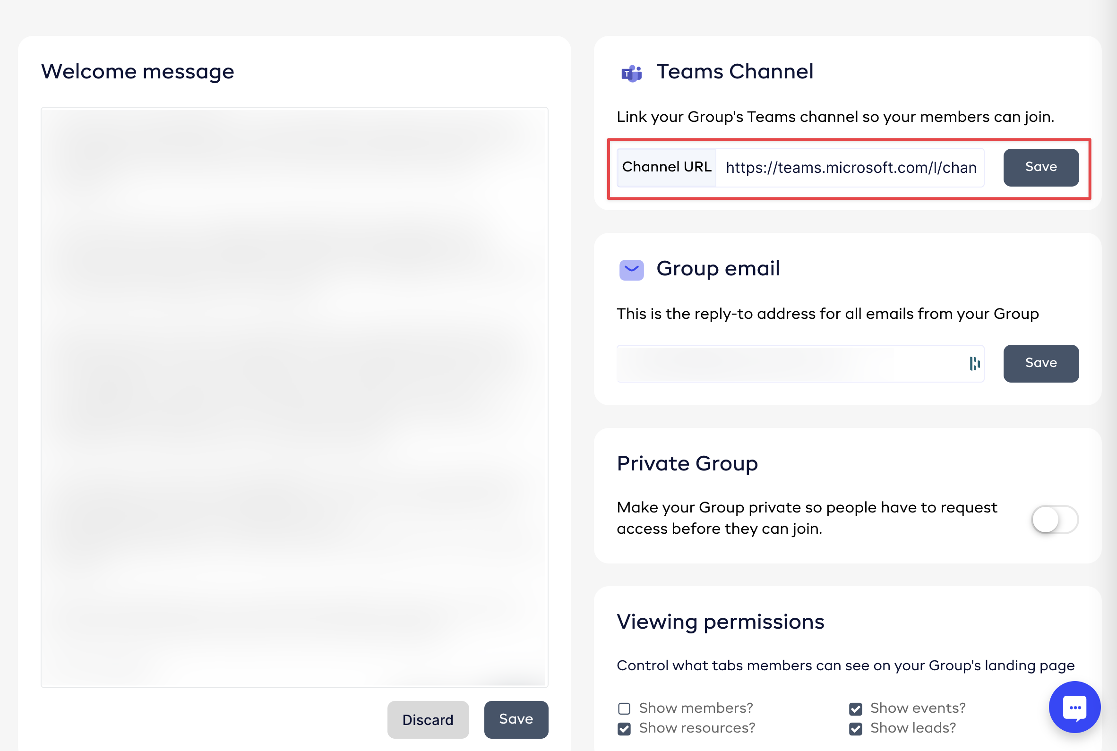The height and width of the screenshot is (751, 1117).
Task: Open the chat support bubble
Action: (1074, 707)
